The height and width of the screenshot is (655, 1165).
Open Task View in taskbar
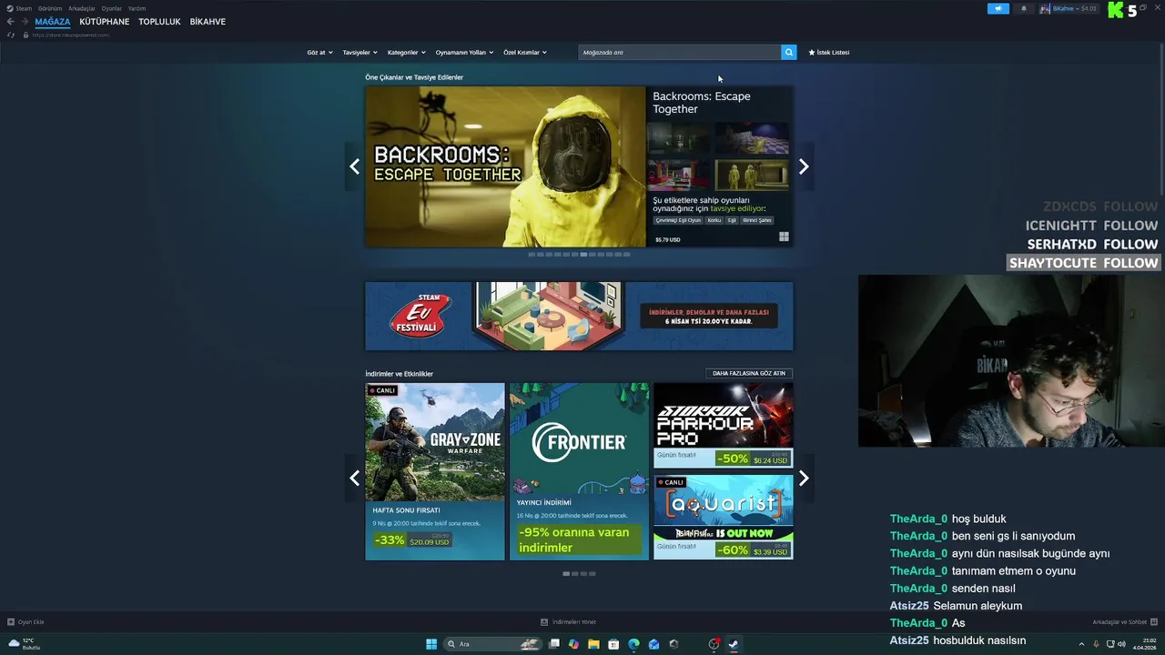[x=554, y=644]
